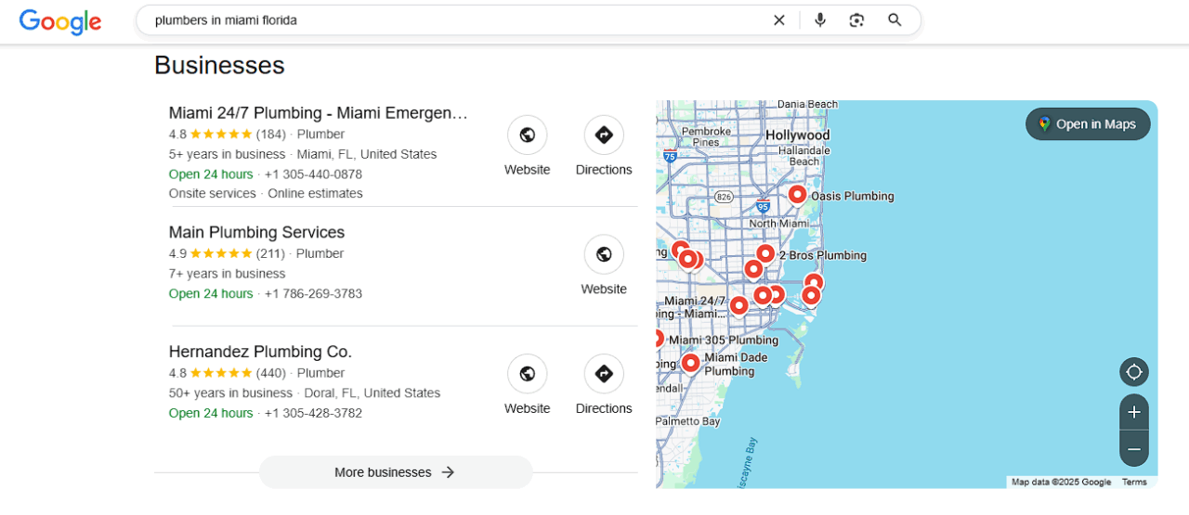This screenshot has width=1189, height=515.
Task: Open Website for Miami 24/7 Plumbing
Action: click(527, 146)
